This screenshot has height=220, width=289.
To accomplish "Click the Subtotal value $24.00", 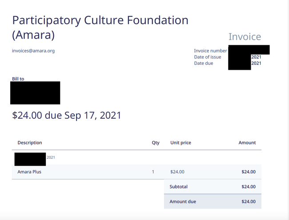I will 249,187.
